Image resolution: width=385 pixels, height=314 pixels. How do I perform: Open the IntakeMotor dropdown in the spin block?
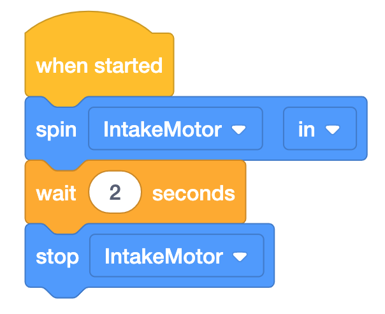175,130
